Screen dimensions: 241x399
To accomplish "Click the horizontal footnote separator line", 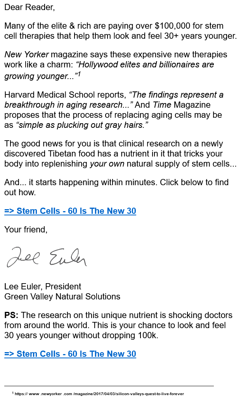I will click(x=109, y=386).
